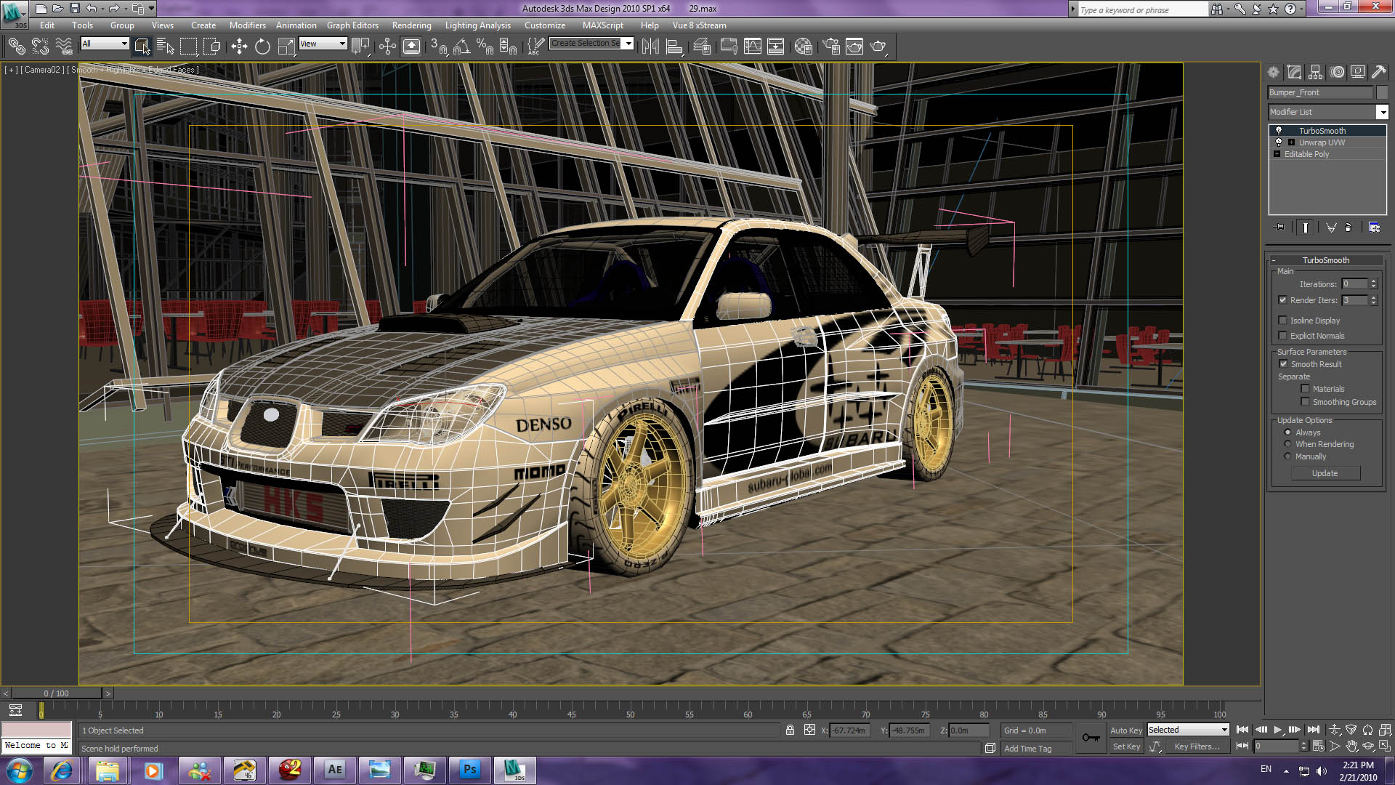The width and height of the screenshot is (1395, 785).
Task: Open the Material Editor
Action: (x=803, y=47)
